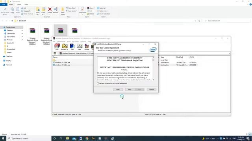Open the notification center icon

248,138
